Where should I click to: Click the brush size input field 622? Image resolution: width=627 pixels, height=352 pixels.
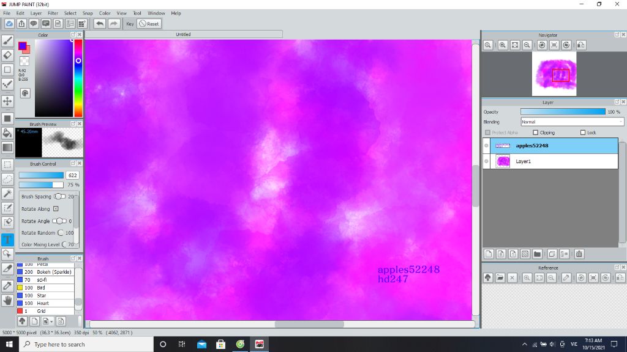coord(72,175)
